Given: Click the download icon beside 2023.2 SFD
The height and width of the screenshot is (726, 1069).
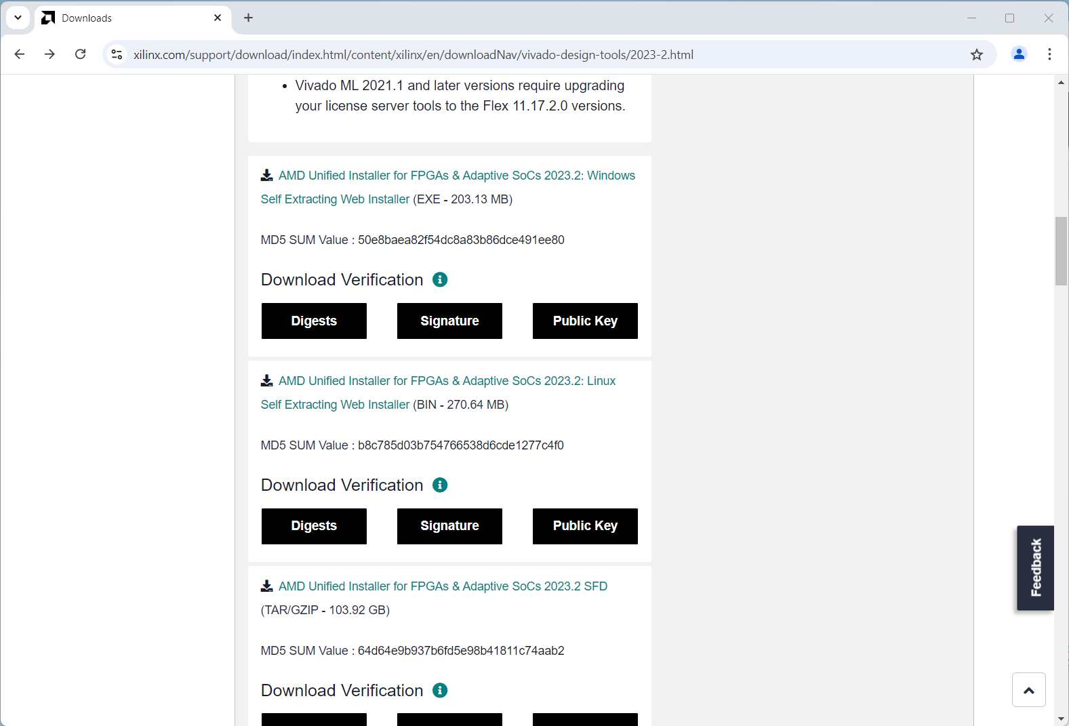Looking at the screenshot, I should pos(267,586).
